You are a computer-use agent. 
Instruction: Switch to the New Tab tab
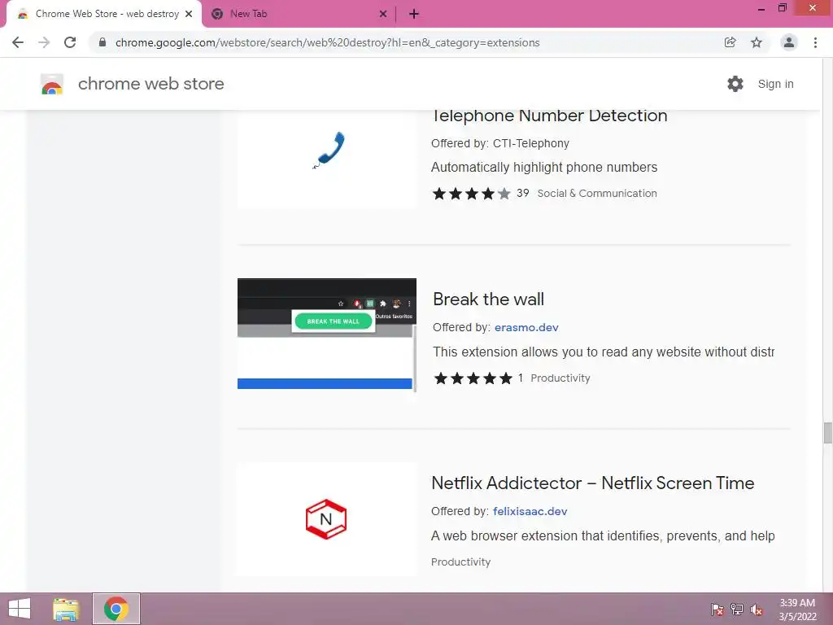(x=299, y=14)
